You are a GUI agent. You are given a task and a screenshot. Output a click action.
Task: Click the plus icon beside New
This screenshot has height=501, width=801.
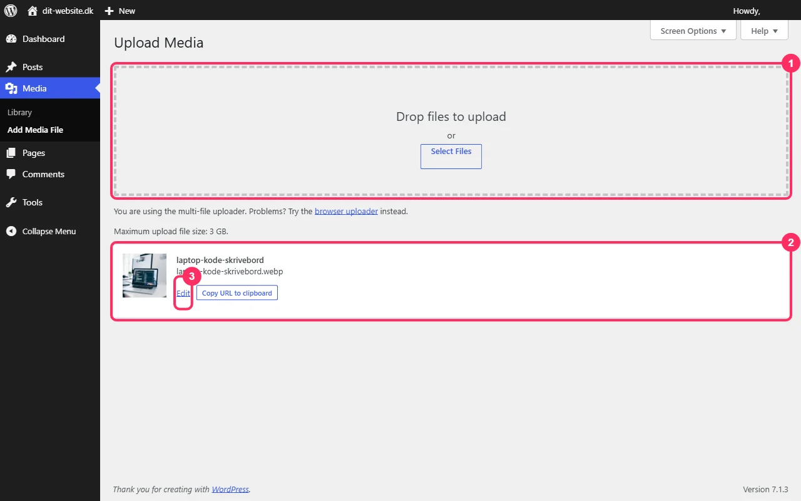coord(109,11)
